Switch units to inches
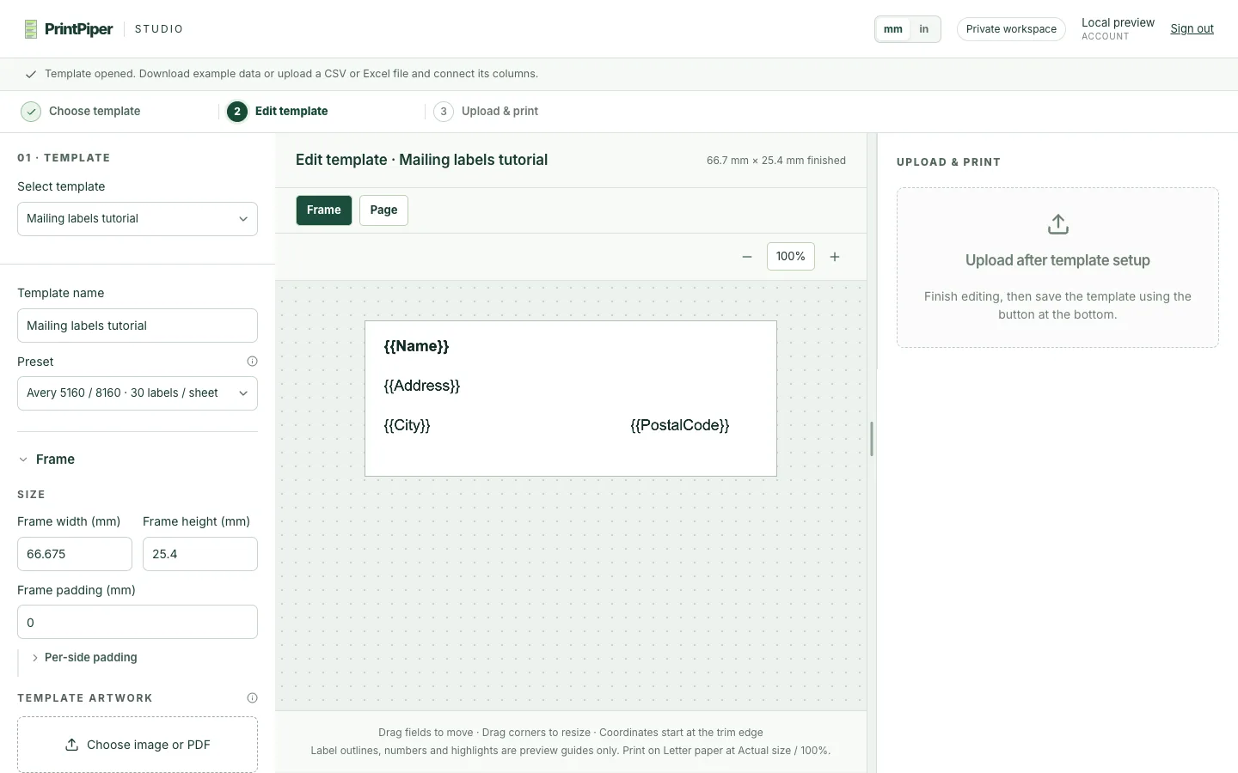The width and height of the screenshot is (1238, 773). pyautogui.click(x=924, y=29)
